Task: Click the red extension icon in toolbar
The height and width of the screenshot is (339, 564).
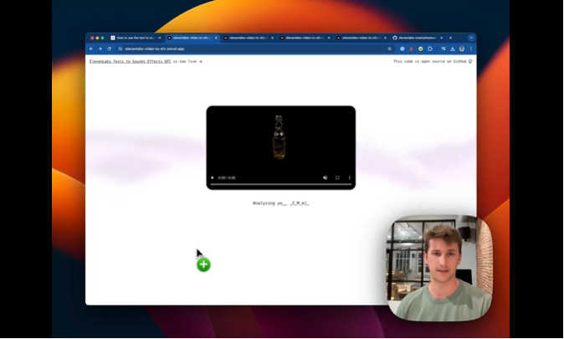Action: click(411, 49)
